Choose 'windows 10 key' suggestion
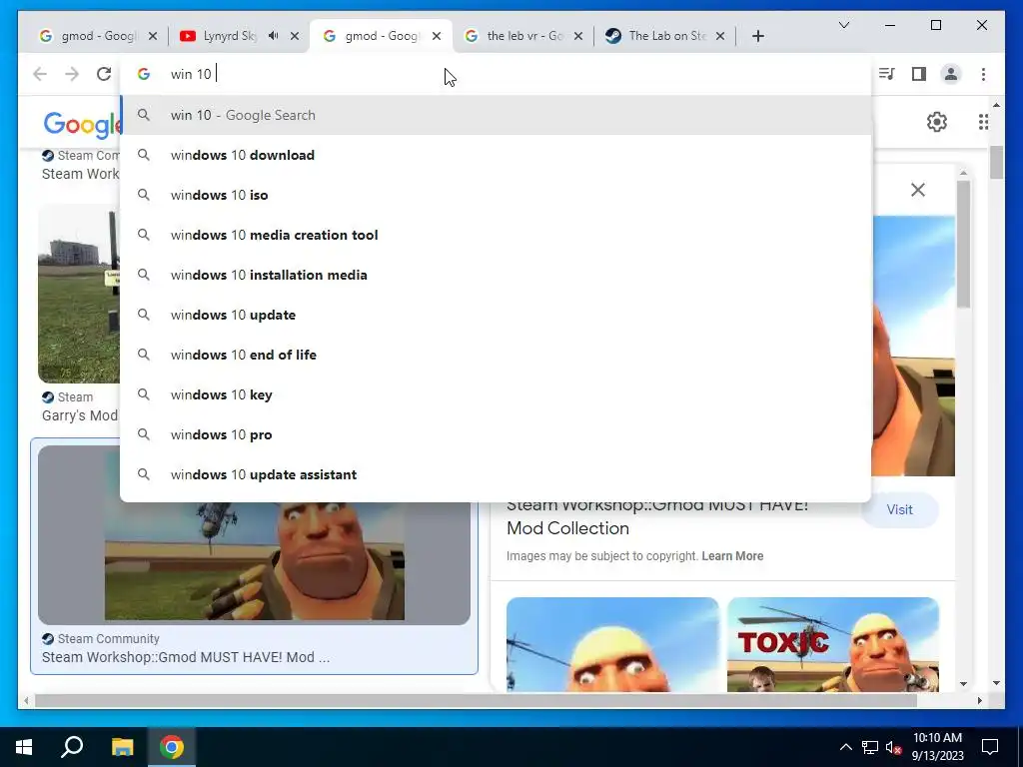This screenshot has height=767, width=1023. (x=496, y=394)
